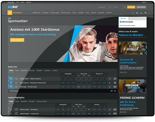155x122 pixels.
Task: Switch Jetzt Live to compact list view
Action: [115, 91]
